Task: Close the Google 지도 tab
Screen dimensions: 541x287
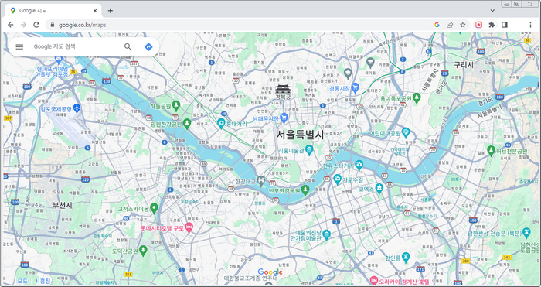Action: point(95,11)
